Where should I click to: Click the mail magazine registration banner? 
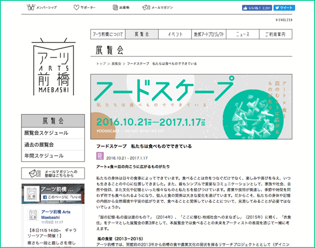(x=51, y=173)
